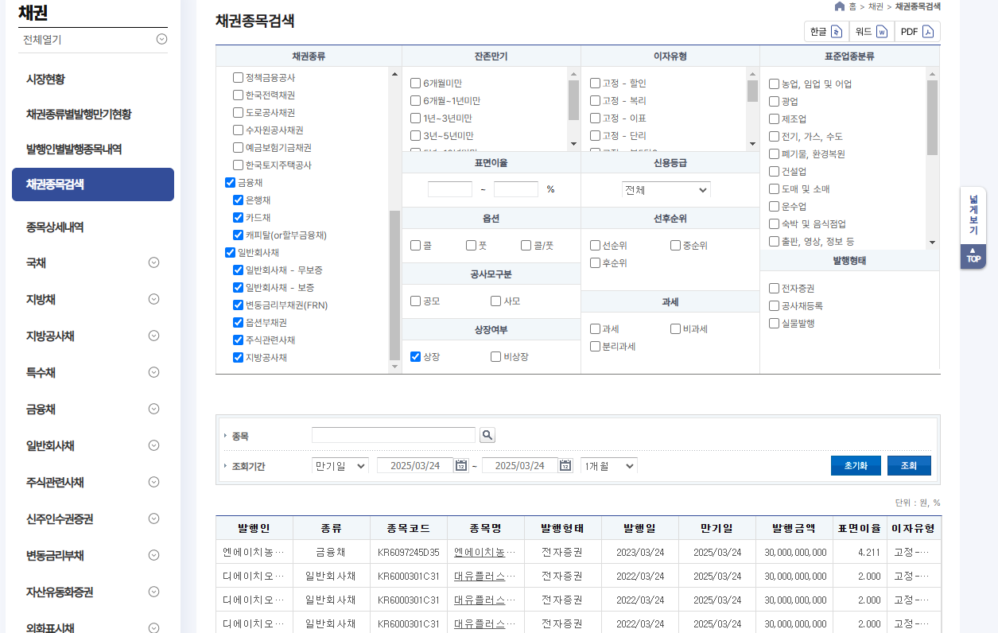Check the 전자증권 checkbox

(774, 289)
